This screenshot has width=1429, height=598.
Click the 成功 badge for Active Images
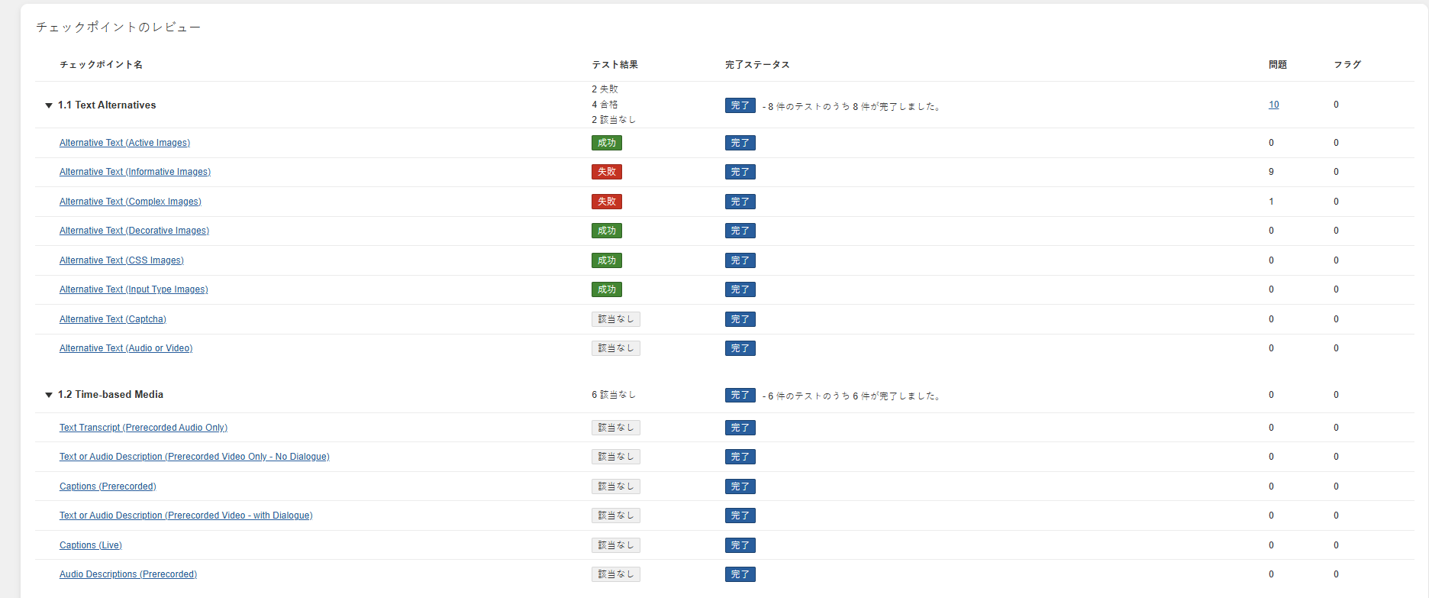point(606,143)
